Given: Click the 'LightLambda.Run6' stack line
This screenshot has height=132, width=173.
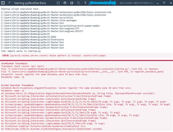Looking at the screenshot, I should (84, 102).
